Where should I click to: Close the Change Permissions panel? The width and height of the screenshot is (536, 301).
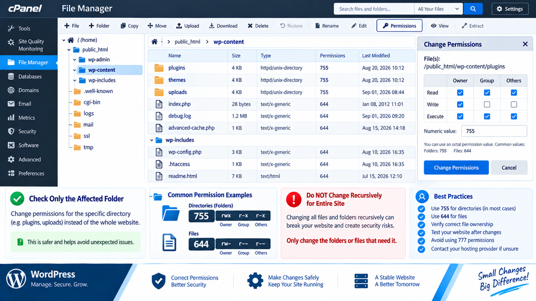(x=525, y=44)
